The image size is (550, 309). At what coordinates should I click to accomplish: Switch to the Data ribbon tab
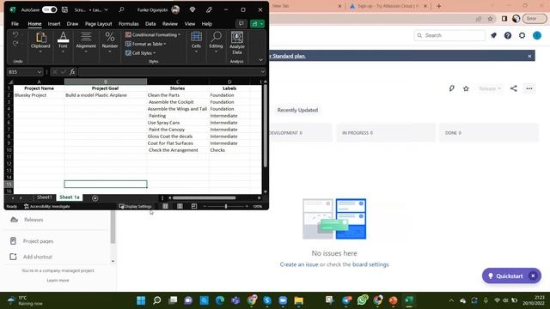click(150, 24)
